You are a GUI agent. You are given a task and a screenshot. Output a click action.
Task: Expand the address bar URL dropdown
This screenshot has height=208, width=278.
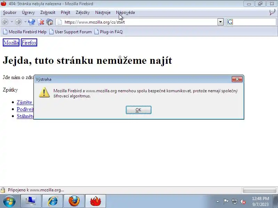pyautogui.click(x=220, y=22)
